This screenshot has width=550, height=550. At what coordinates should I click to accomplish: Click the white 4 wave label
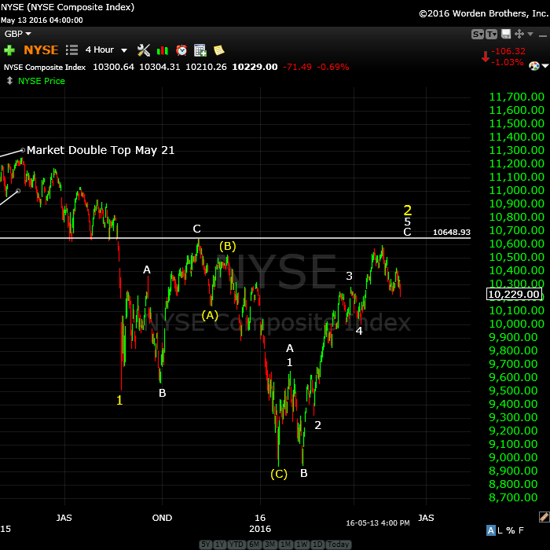(x=359, y=331)
